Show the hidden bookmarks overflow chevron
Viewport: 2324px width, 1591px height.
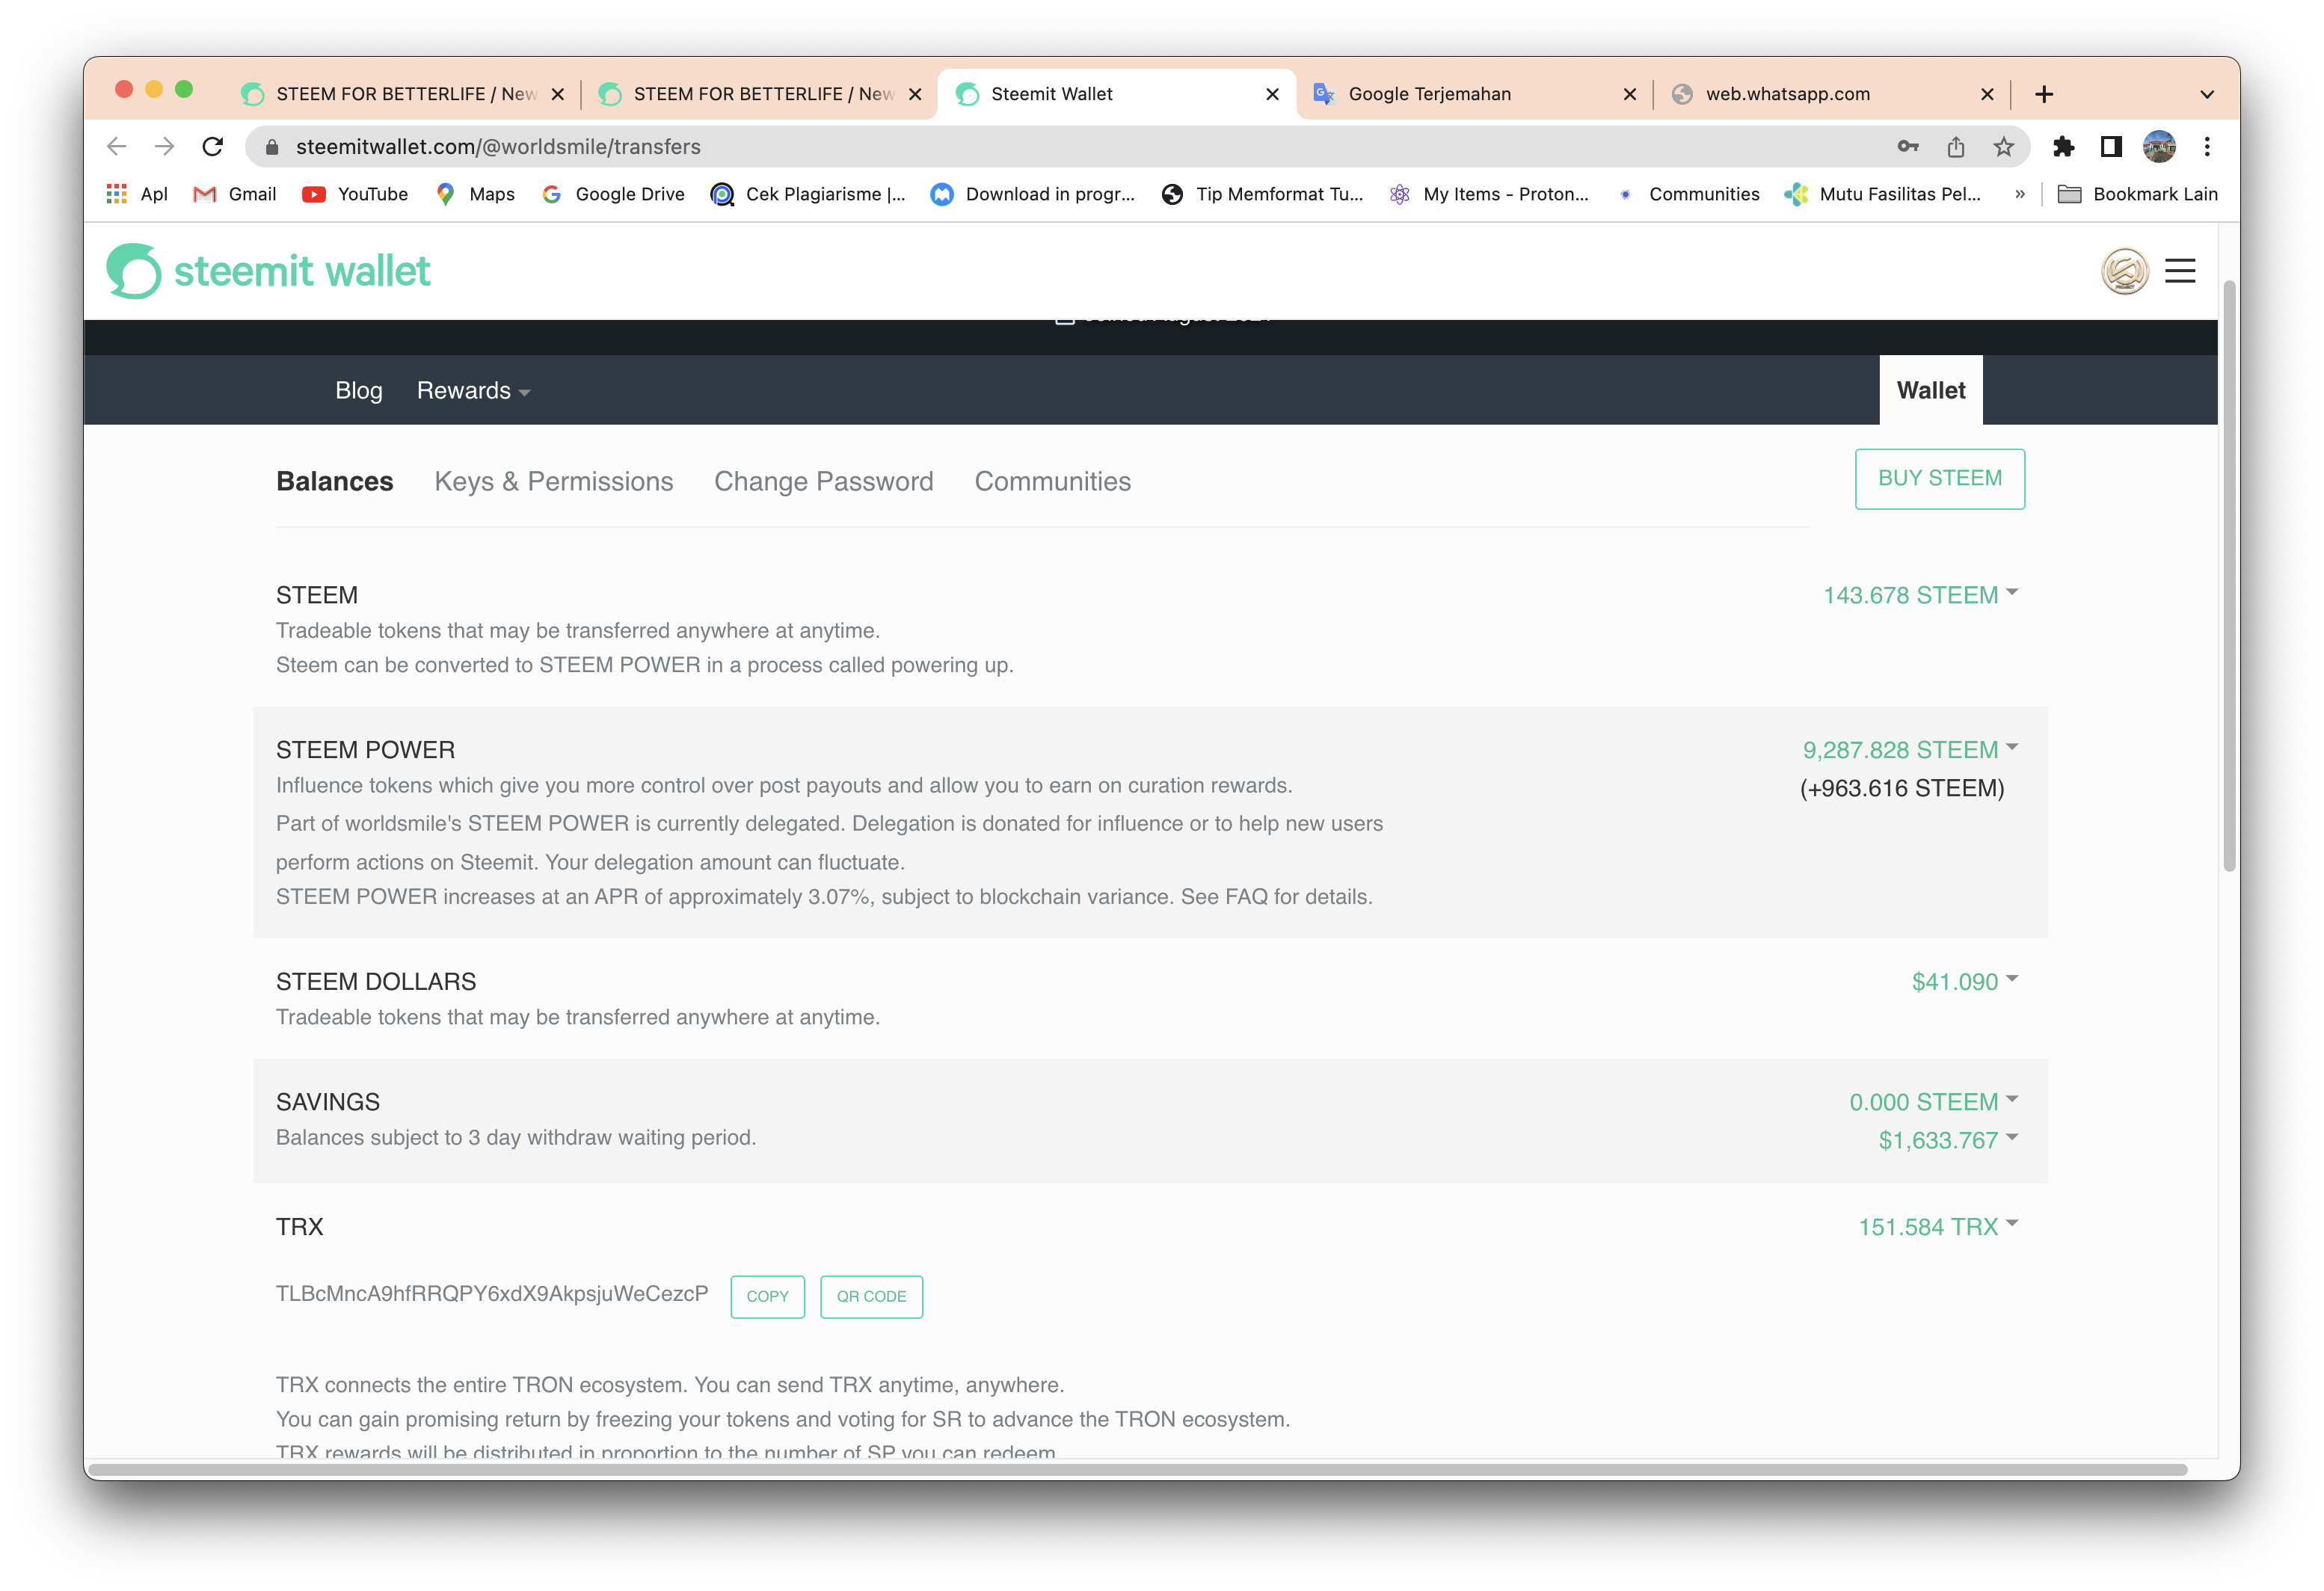(2020, 194)
